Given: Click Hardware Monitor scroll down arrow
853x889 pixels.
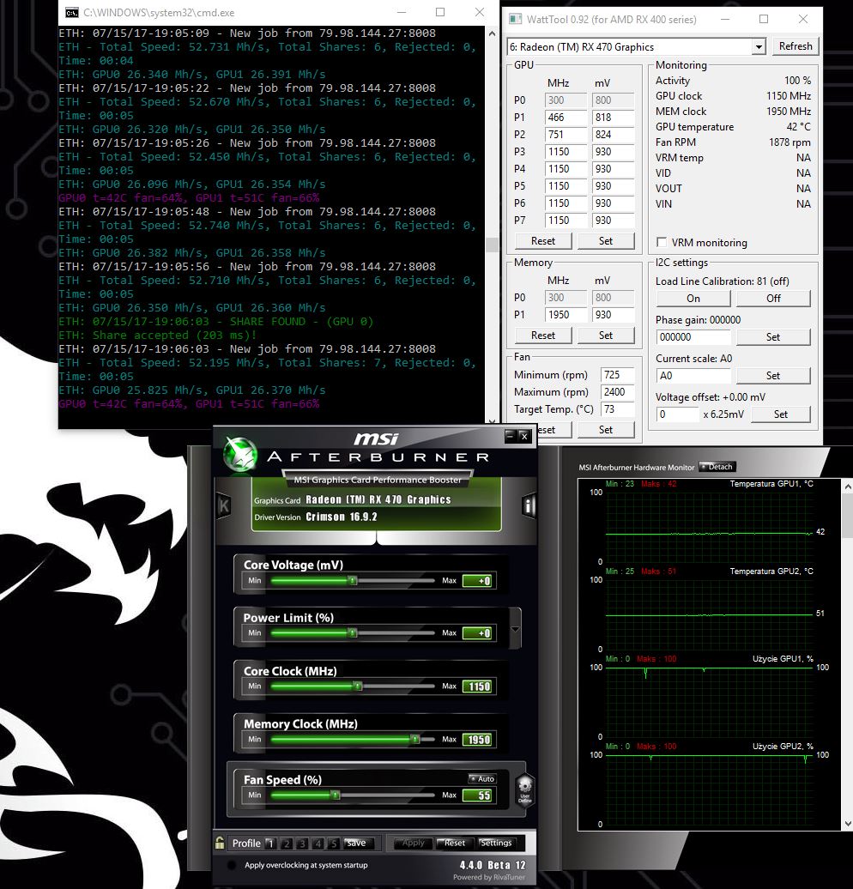Looking at the screenshot, I should click(848, 824).
